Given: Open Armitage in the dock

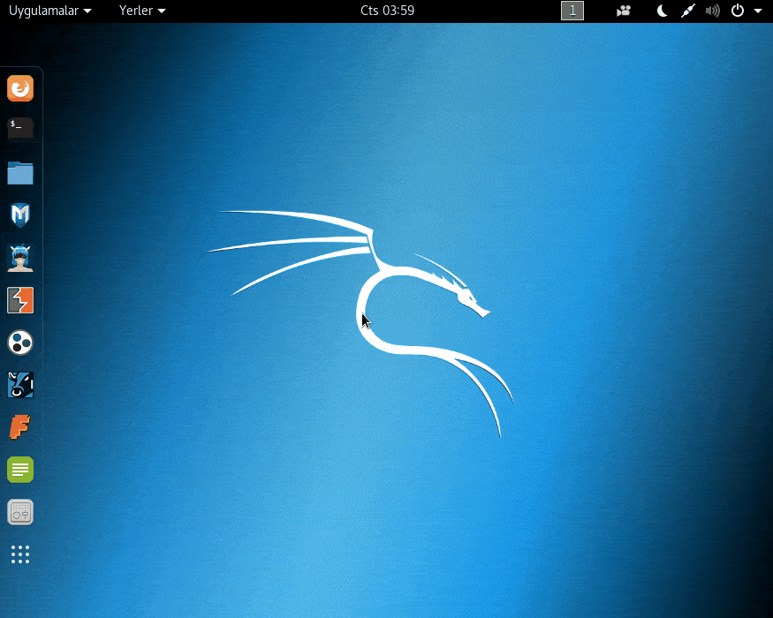Looking at the screenshot, I should pos(20,258).
